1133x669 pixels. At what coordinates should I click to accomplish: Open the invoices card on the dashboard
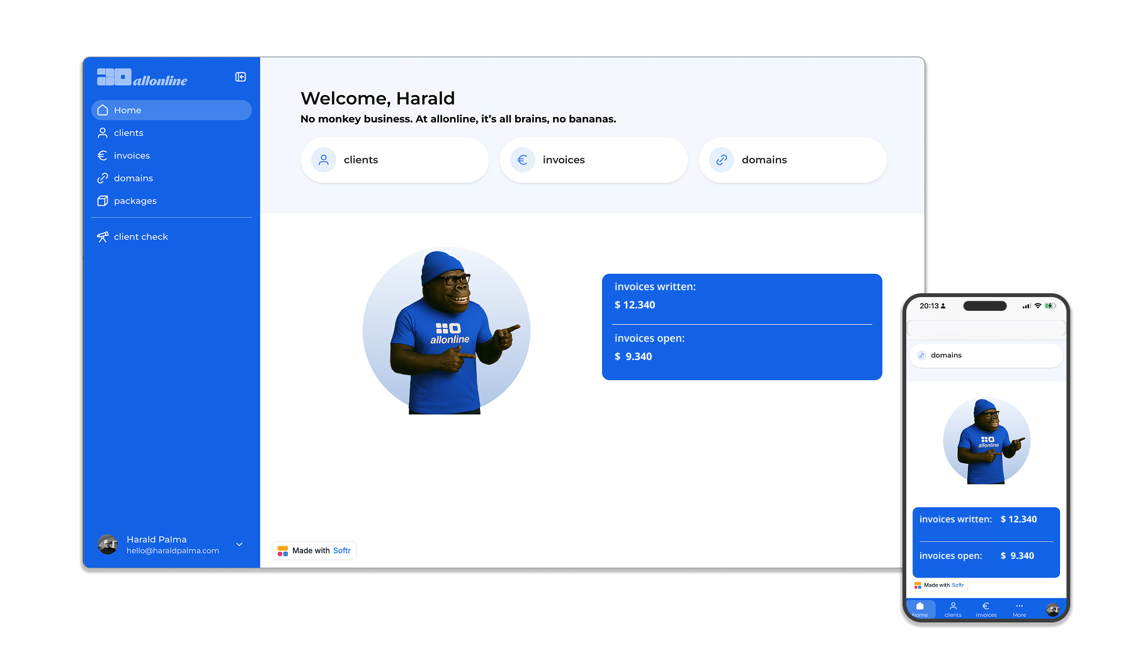coord(594,160)
